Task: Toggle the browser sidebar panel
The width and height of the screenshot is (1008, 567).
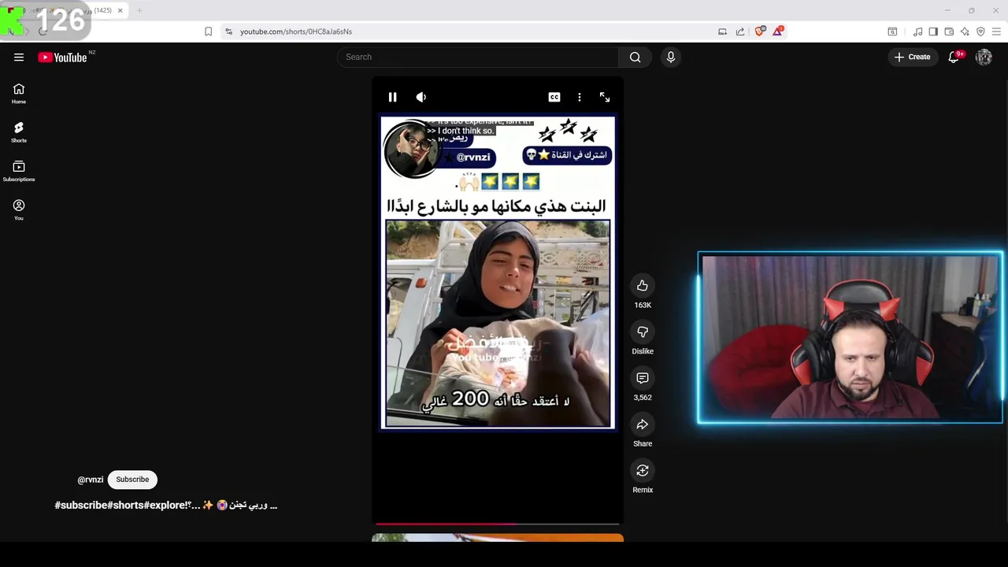Action: pyautogui.click(x=933, y=31)
